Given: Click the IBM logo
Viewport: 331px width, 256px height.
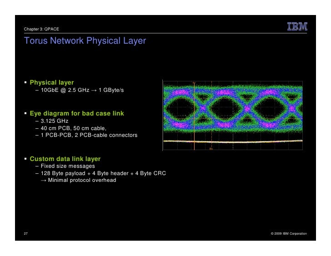Looking at the screenshot, I should pyautogui.click(x=297, y=26).
